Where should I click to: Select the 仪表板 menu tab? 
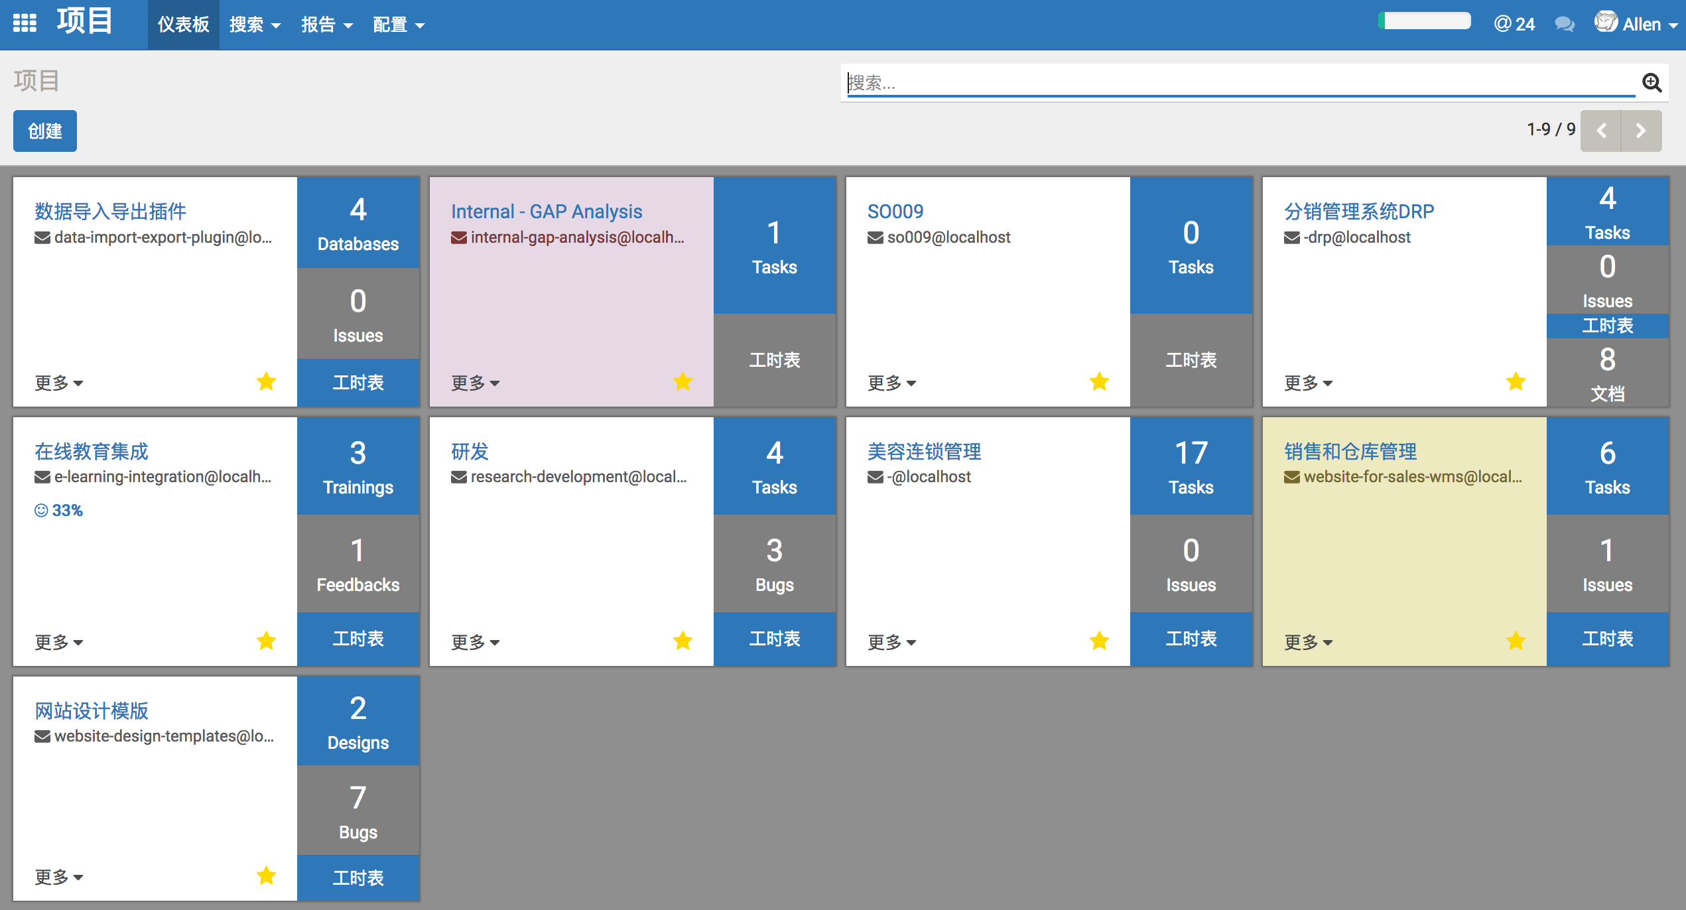(x=183, y=25)
